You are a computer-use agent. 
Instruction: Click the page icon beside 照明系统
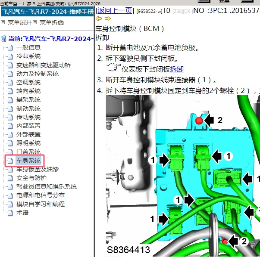10,143
